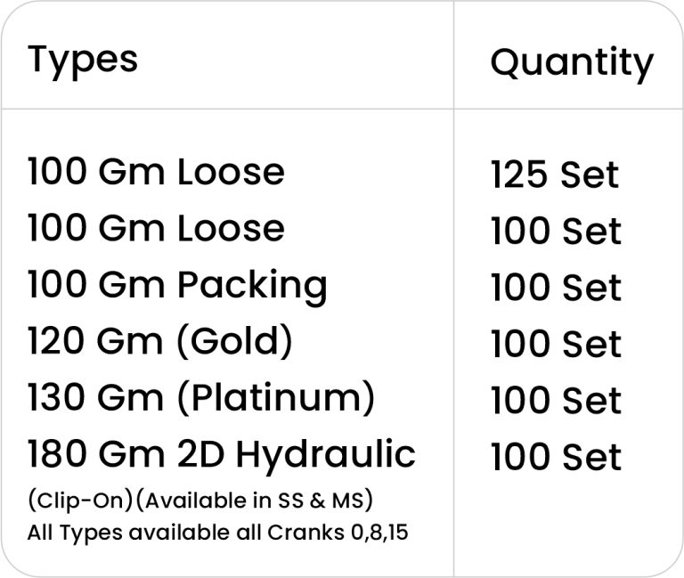The height and width of the screenshot is (578, 684).
Task: Select the 180 Gm 2D Hydraulic type
Action: pos(222,455)
